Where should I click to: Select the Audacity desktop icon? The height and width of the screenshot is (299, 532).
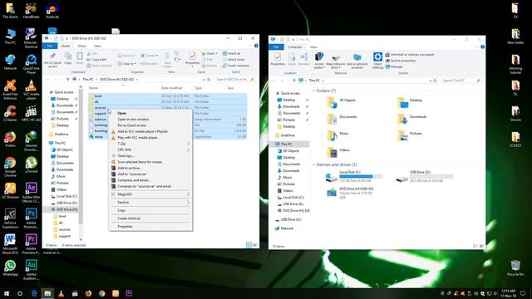tap(52, 11)
